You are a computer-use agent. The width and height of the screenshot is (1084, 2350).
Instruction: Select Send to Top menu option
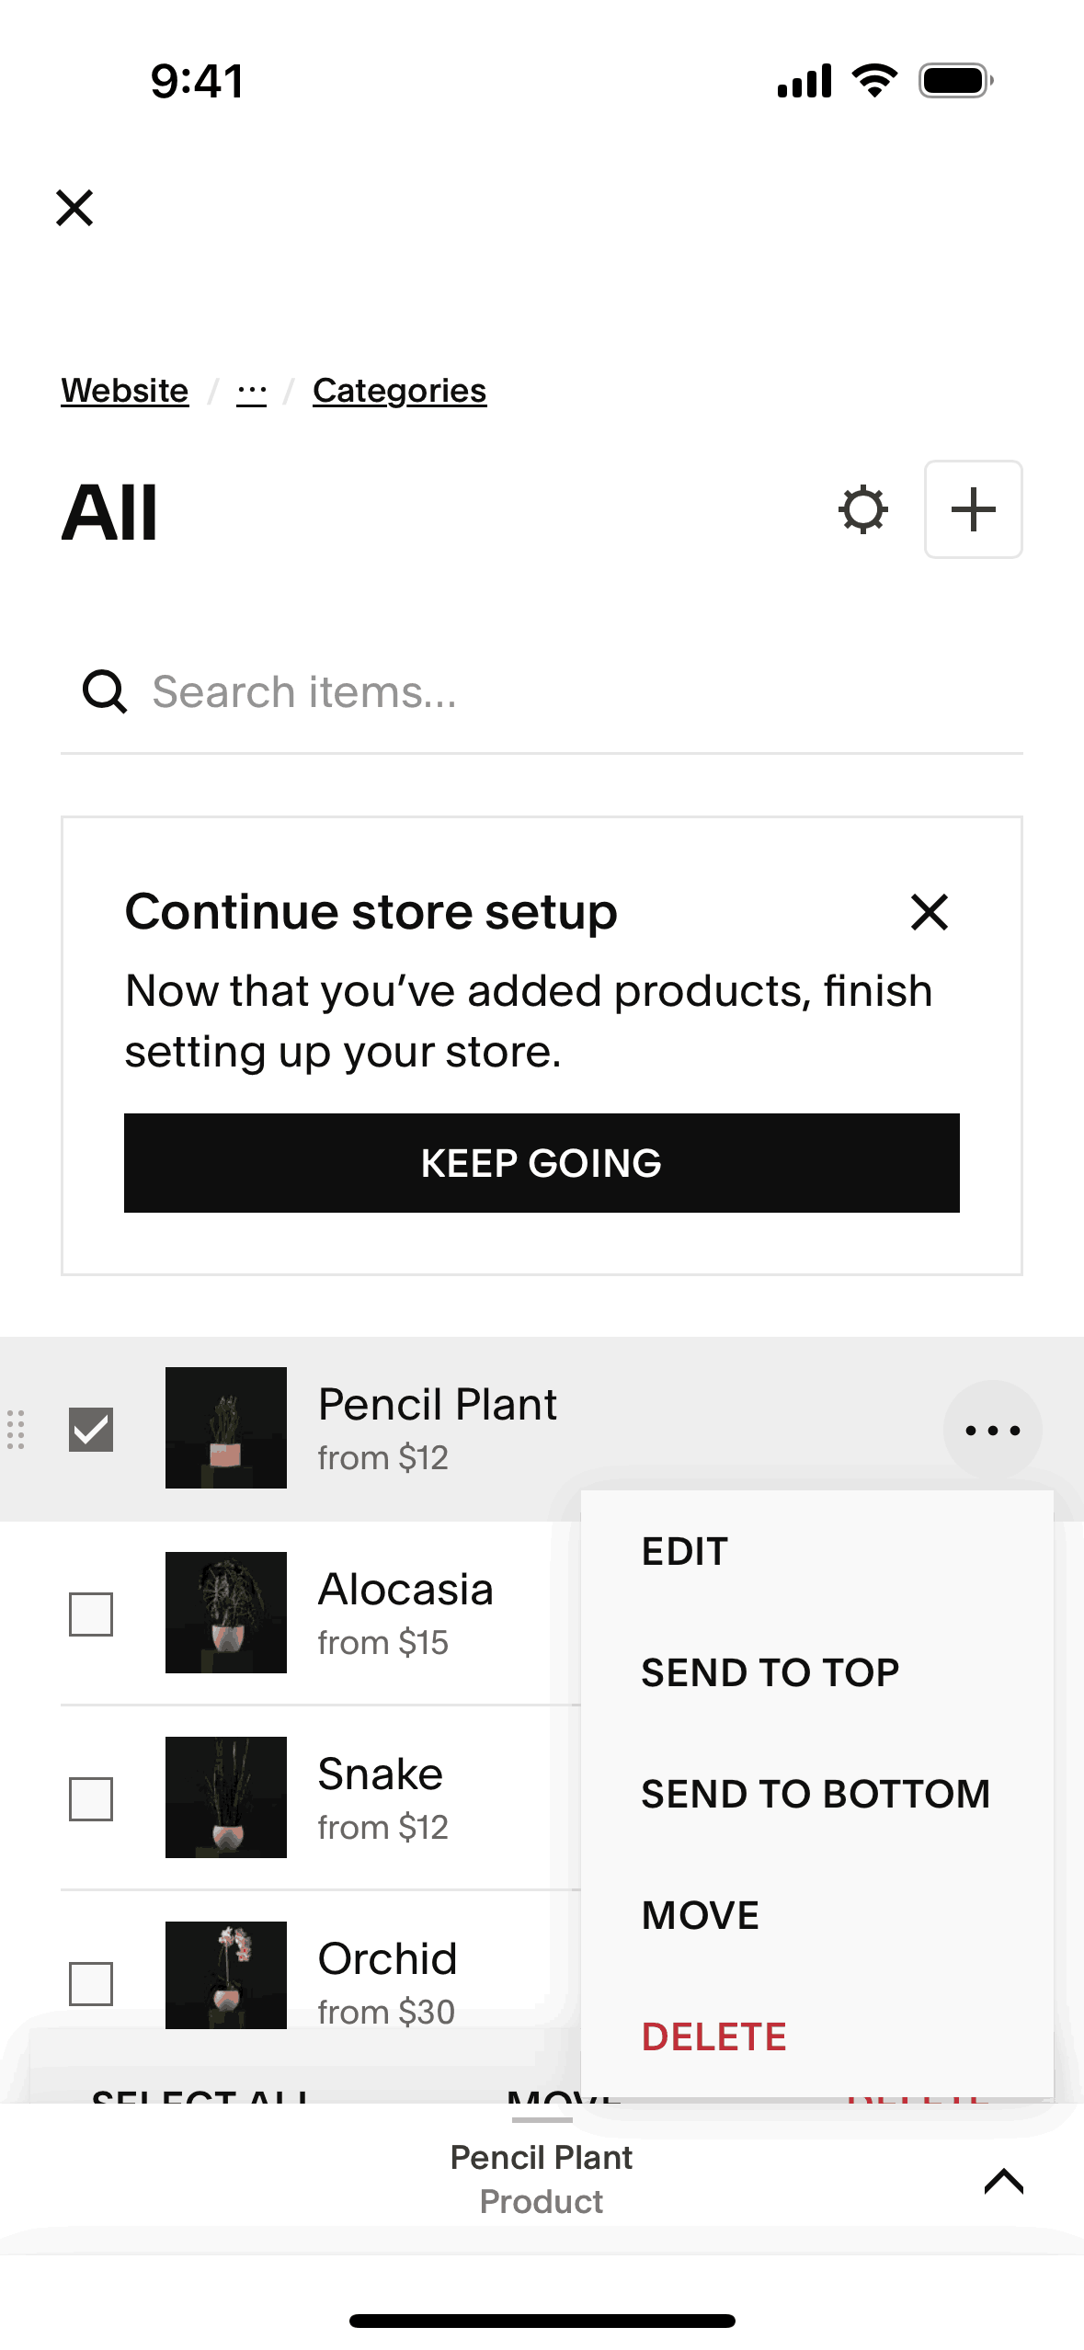pyautogui.click(x=770, y=1673)
